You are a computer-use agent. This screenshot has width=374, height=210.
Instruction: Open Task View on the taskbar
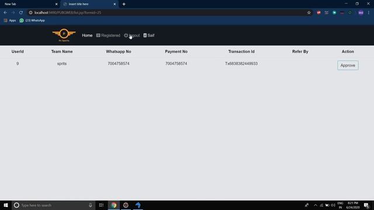coord(101,205)
